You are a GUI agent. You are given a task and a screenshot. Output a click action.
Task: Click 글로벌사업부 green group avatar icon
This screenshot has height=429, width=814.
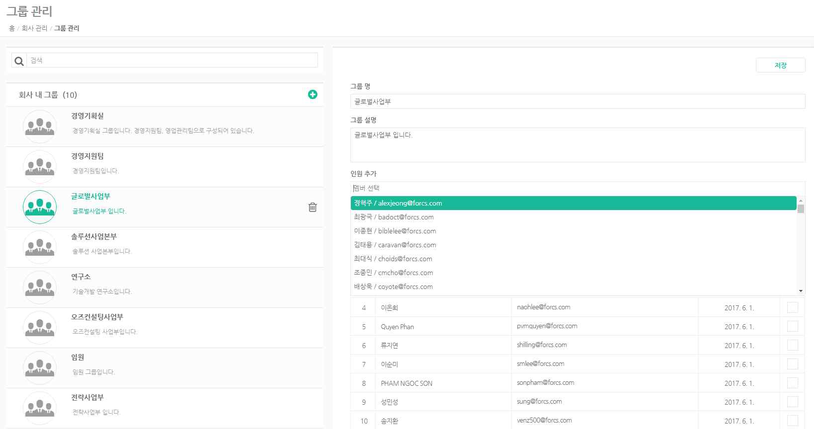pos(40,207)
